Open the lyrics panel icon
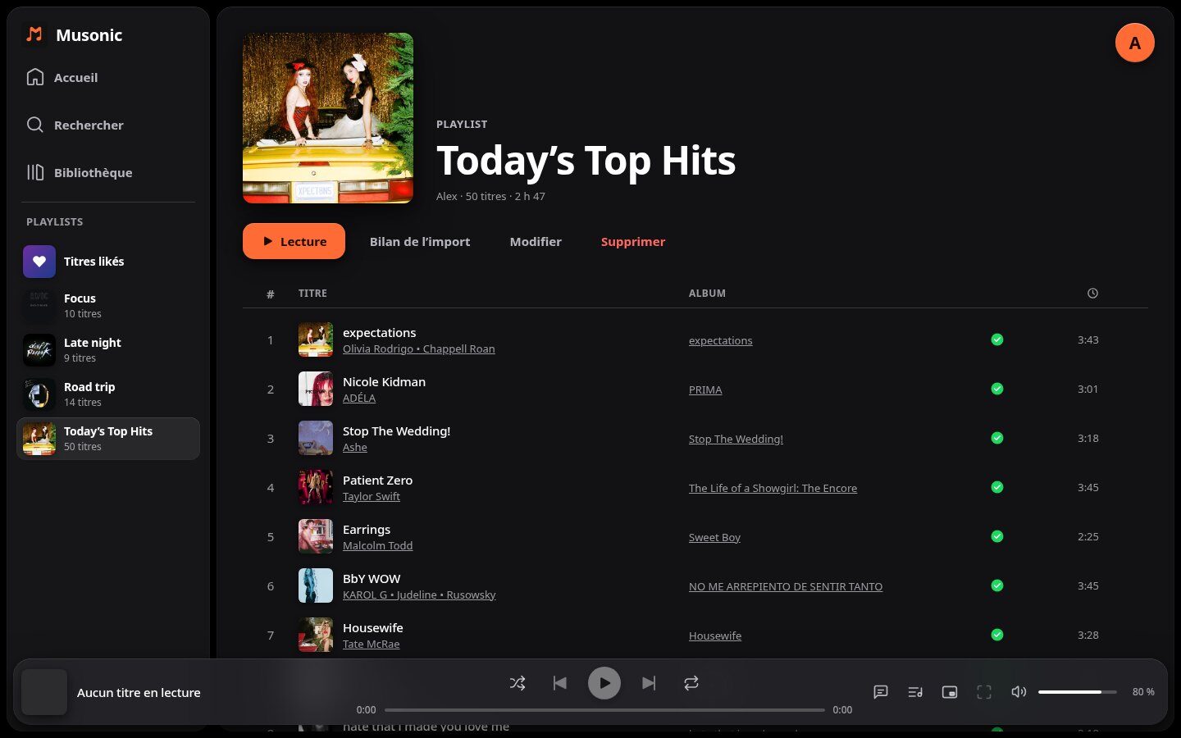Screen dimensions: 1181x738 [x=881, y=692]
